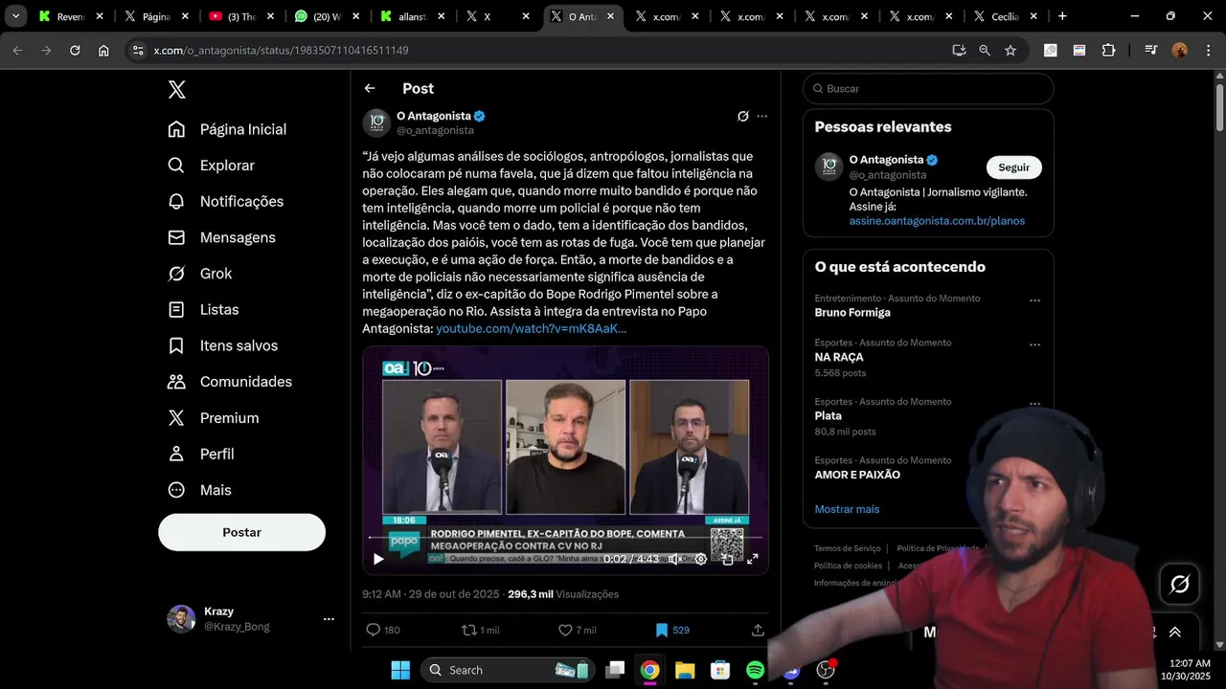Open media controls music icon
Viewport: 1226px width, 689px height.
[1150, 50]
